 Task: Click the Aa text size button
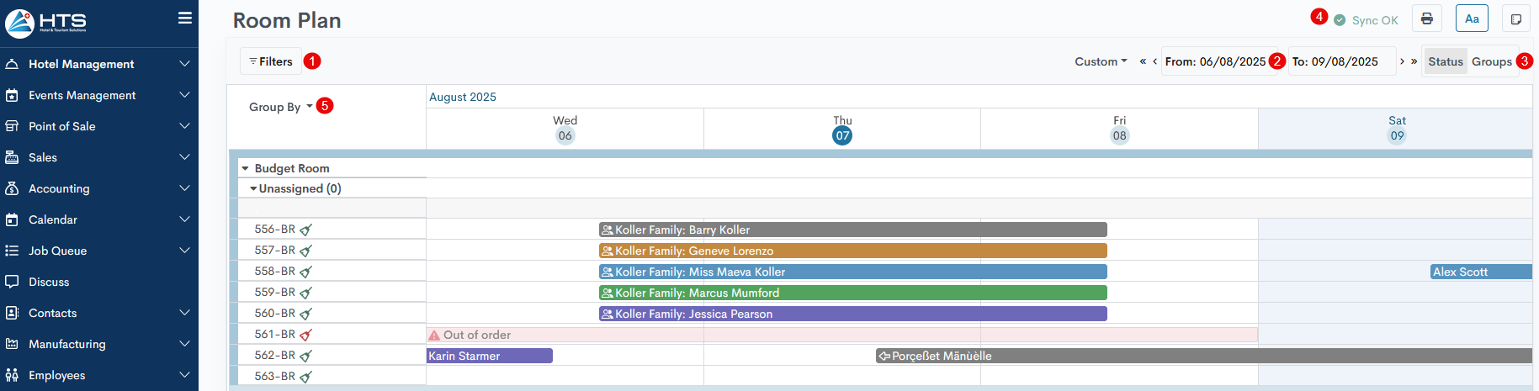(1472, 19)
